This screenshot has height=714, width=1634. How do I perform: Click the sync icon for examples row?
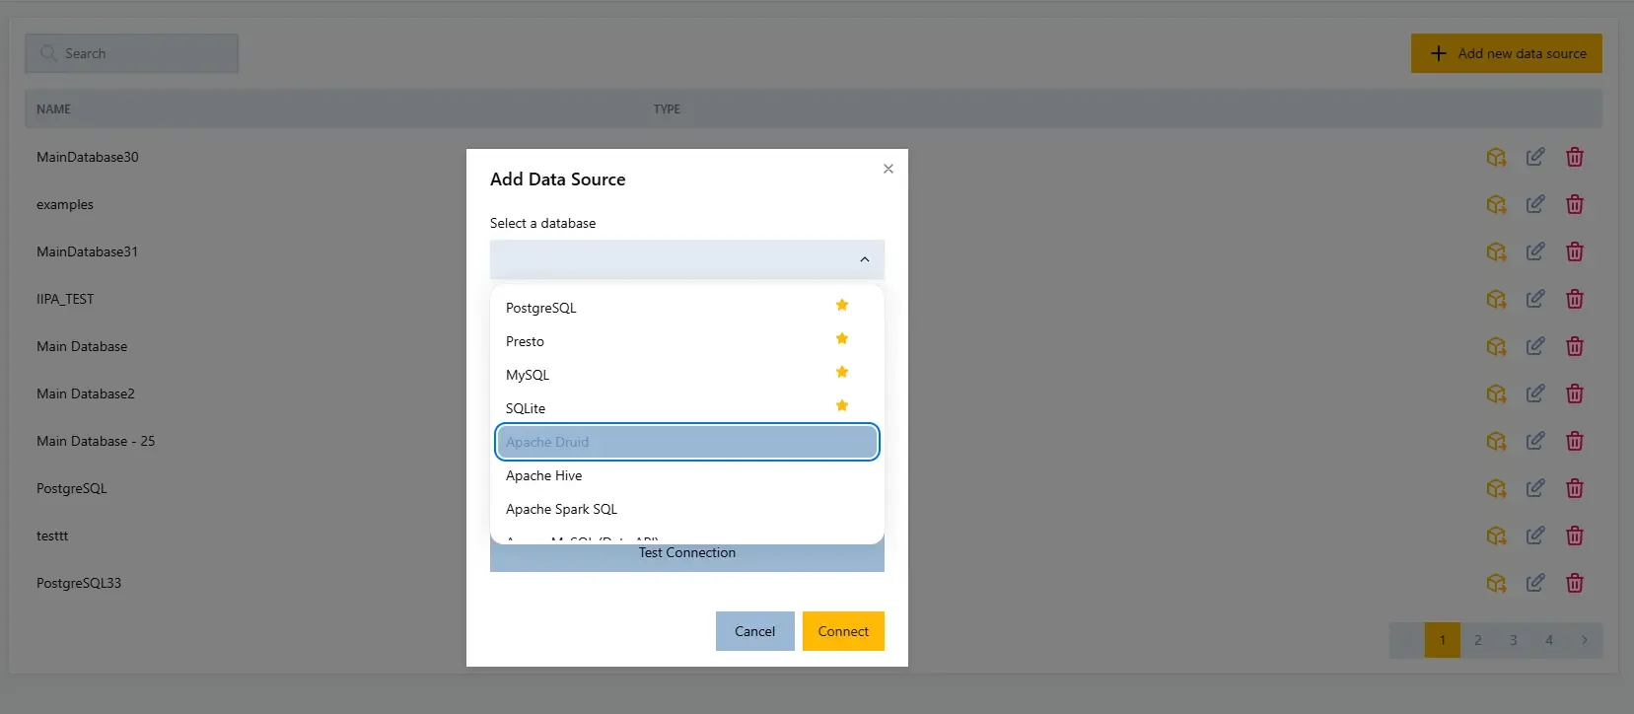1496,204
